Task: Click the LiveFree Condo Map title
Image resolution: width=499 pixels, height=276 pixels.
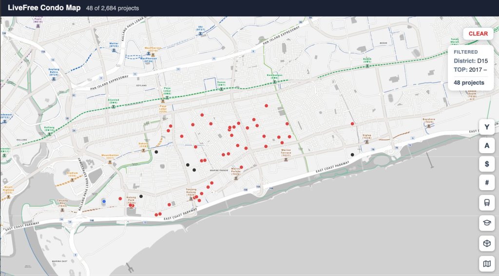Action: [44, 8]
